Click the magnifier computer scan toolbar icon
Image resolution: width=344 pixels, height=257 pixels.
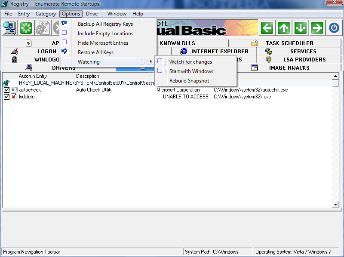point(10,28)
